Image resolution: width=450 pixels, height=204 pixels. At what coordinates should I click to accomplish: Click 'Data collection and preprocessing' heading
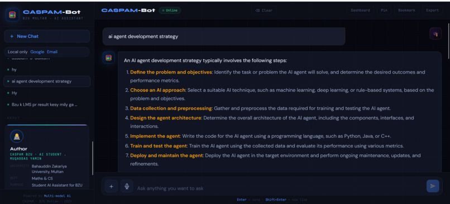click(x=171, y=108)
